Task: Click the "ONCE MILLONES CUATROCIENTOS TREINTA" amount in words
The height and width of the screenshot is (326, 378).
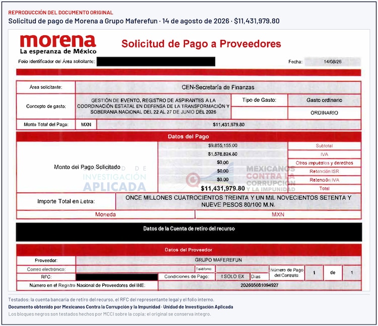Action: pyautogui.click(x=238, y=201)
